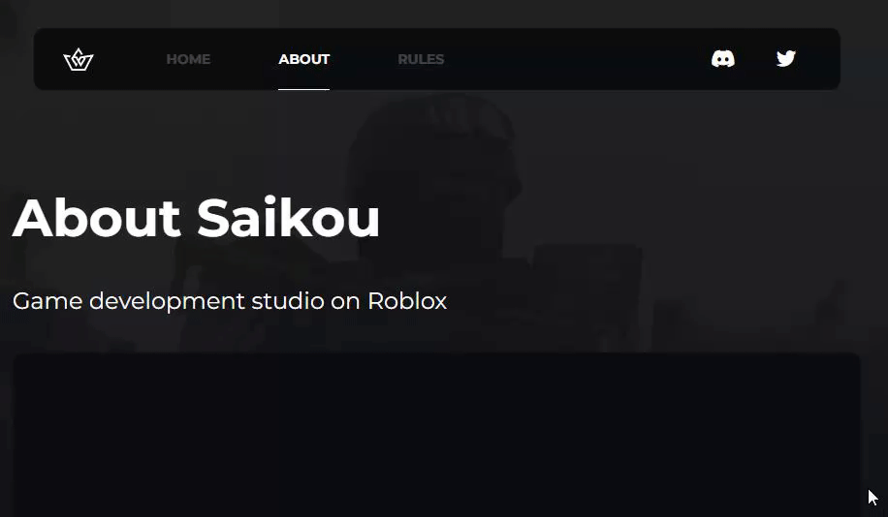Click empty navbar space between RULES and Discord
This screenshot has height=517, width=888.
578,59
